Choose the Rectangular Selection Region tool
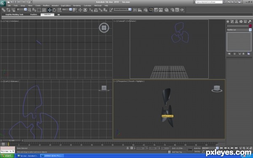Screen dimensions: 253x158 pos(39,10)
